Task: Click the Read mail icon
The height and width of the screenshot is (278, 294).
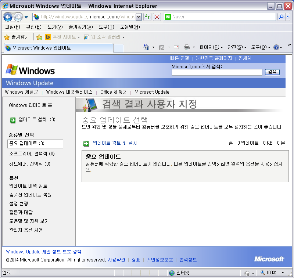Action: tap(176, 47)
